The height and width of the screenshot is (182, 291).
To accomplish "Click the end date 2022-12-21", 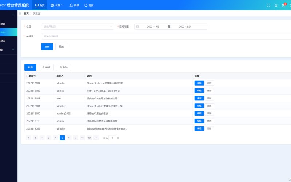I will click(x=185, y=27).
